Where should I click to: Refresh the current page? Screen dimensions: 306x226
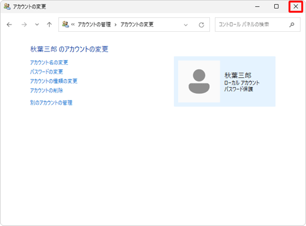coord(201,25)
